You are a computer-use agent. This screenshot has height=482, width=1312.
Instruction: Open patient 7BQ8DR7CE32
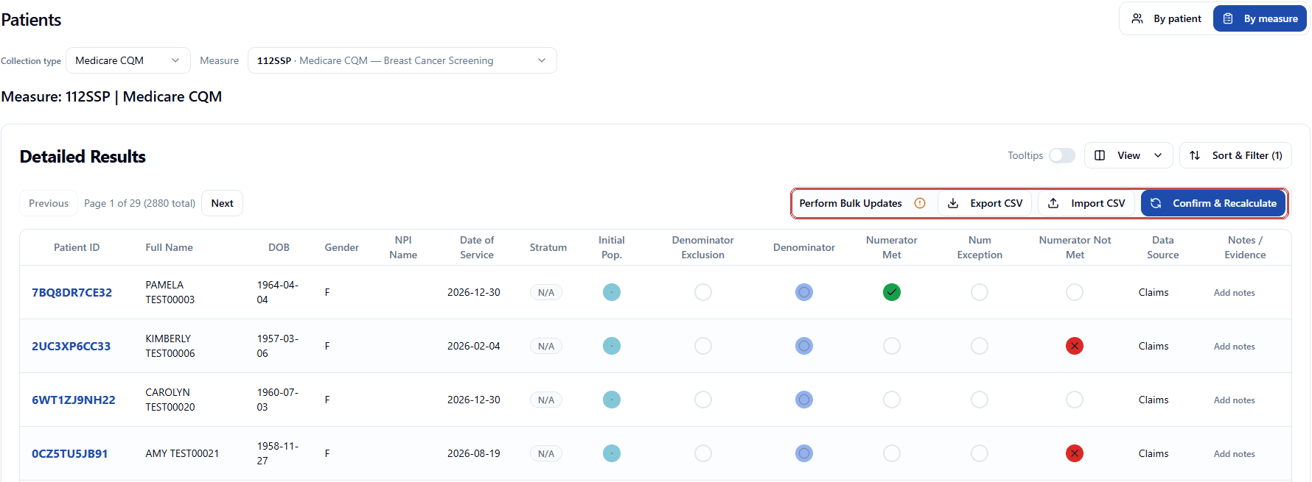coord(71,292)
